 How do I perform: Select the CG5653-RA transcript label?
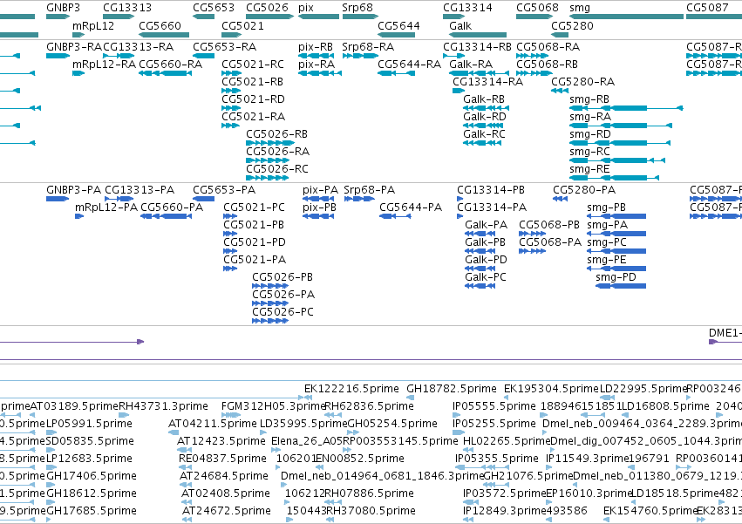pyautogui.click(x=224, y=47)
